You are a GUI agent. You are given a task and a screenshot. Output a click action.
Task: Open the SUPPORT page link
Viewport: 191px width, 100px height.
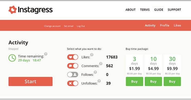[x=174, y=10]
